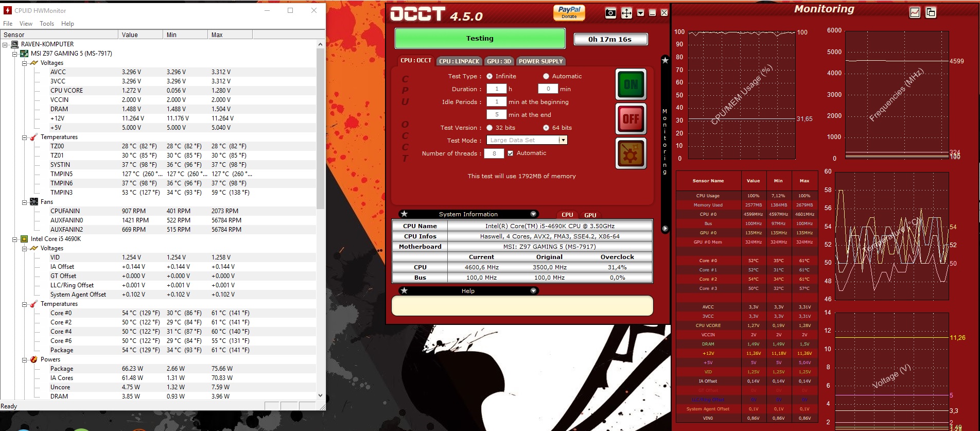Select the CPU : OCCT tab
Screen dimensions: 980x431
[x=416, y=61]
